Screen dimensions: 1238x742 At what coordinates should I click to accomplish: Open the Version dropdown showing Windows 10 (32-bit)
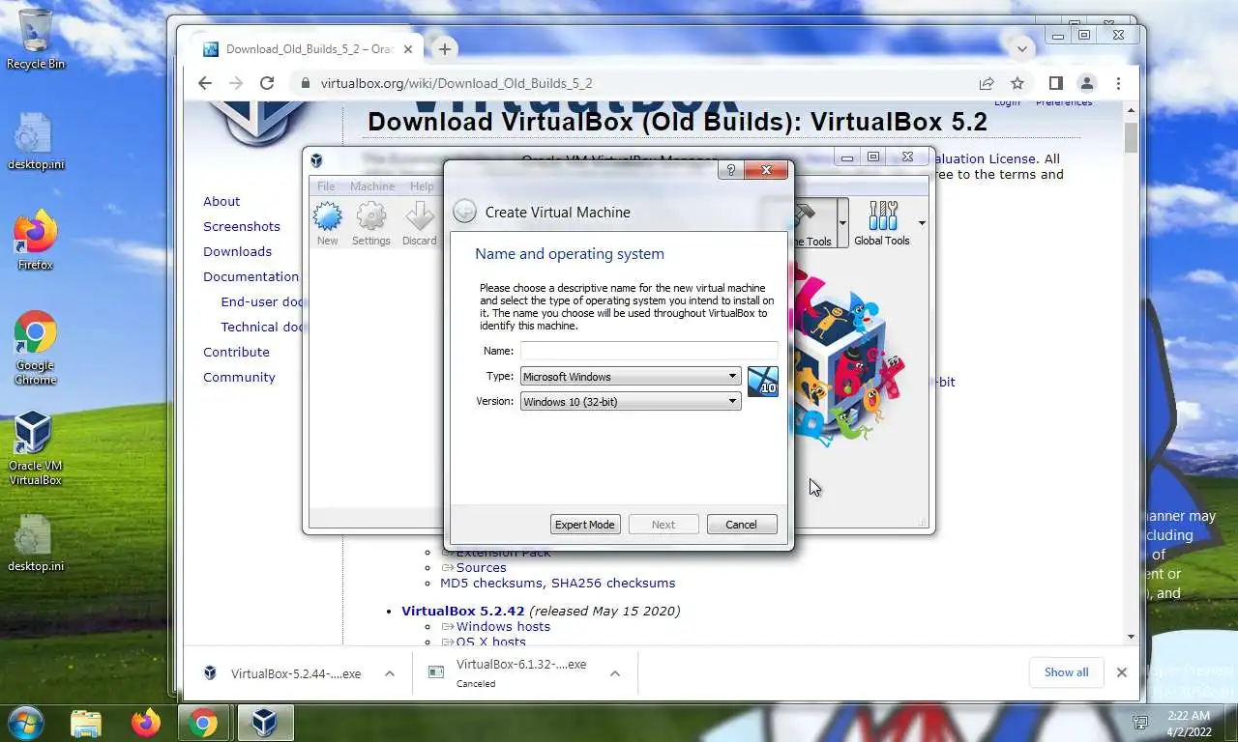pyautogui.click(x=631, y=401)
